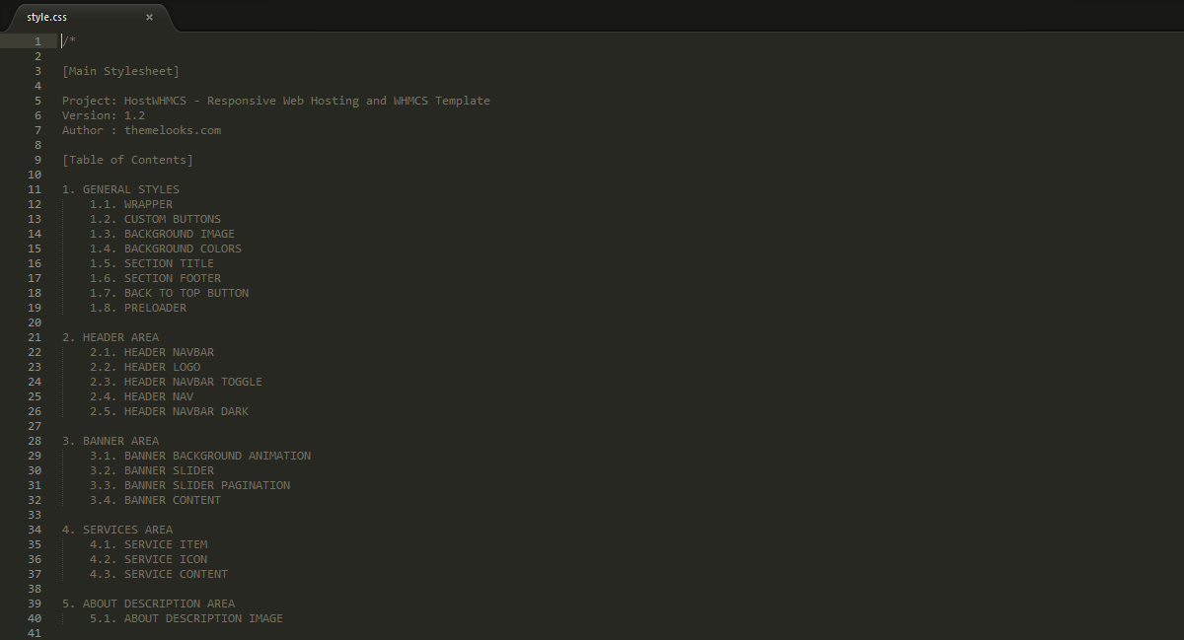
Task: Click the 5.1. ABOUT DESCRIPTION IMAGE line
Action: (185, 618)
